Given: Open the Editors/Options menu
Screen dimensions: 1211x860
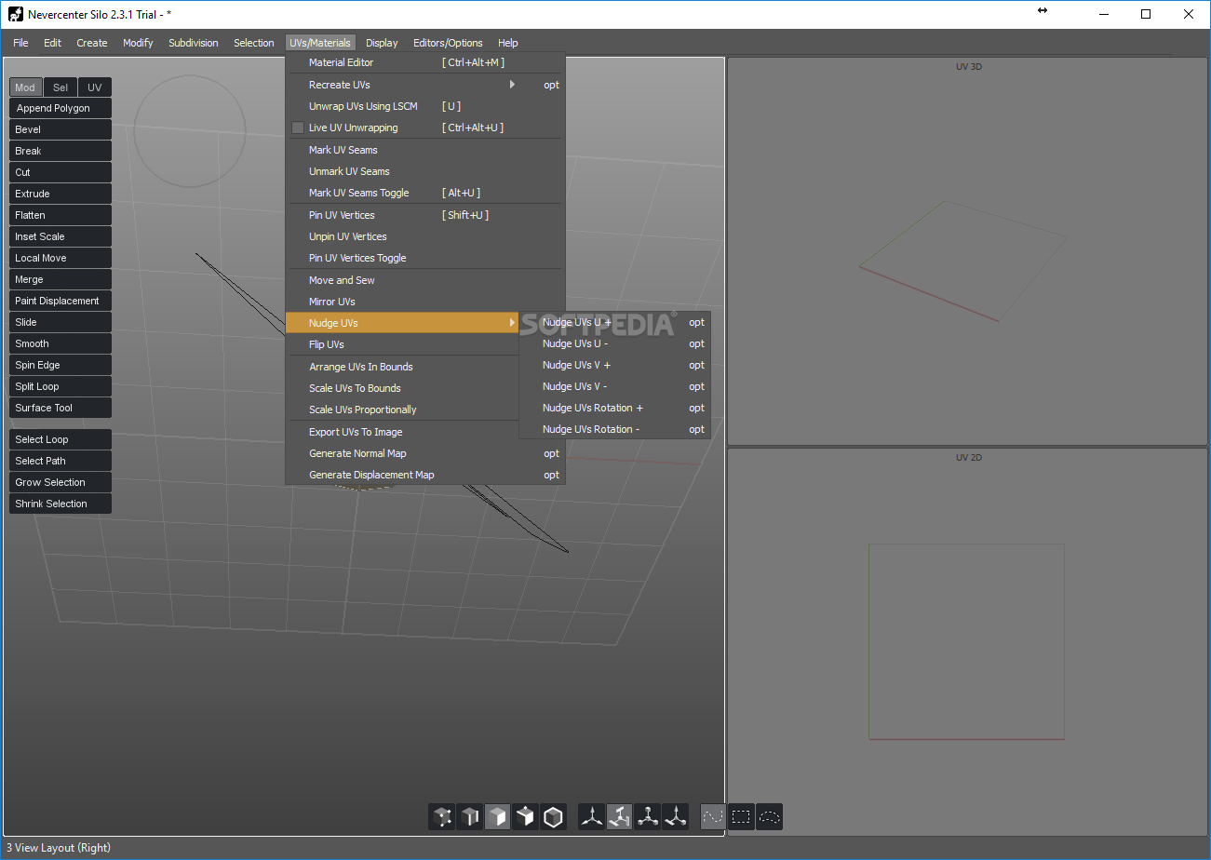Looking at the screenshot, I should coord(448,43).
